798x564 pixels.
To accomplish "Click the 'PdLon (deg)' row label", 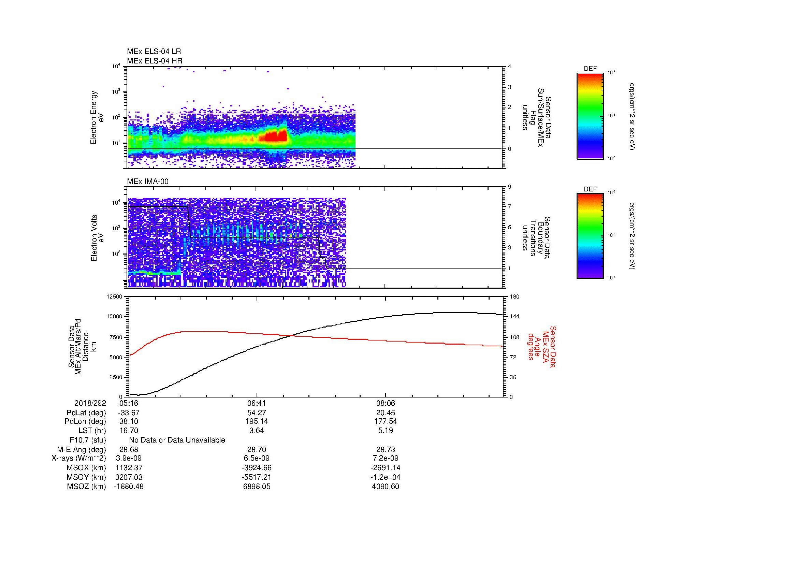I will click(x=85, y=421).
